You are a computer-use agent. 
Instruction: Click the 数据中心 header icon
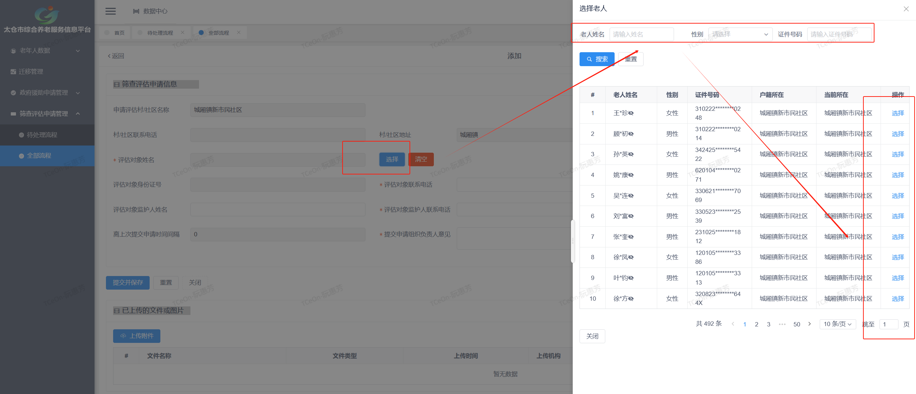pos(136,11)
